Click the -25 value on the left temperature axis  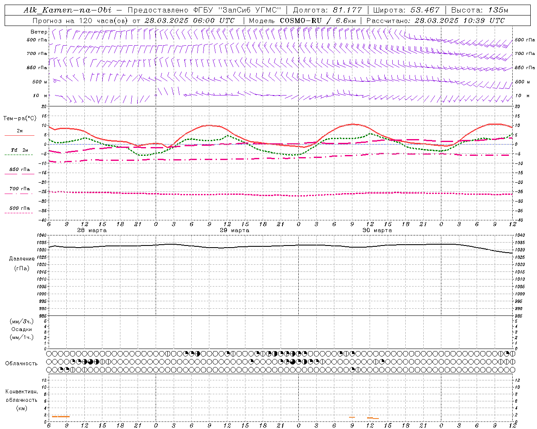43,192
